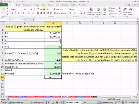Toggle Align Text Right
The image size is (139, 104).
(44, 13)
